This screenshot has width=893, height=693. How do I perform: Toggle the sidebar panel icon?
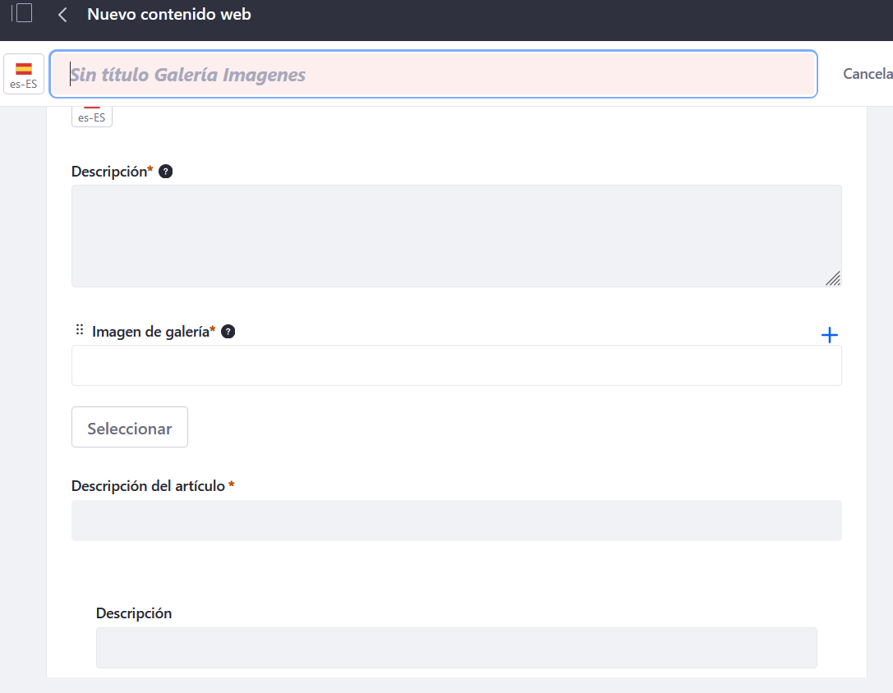pyautogui.click(x=22, y=14)
